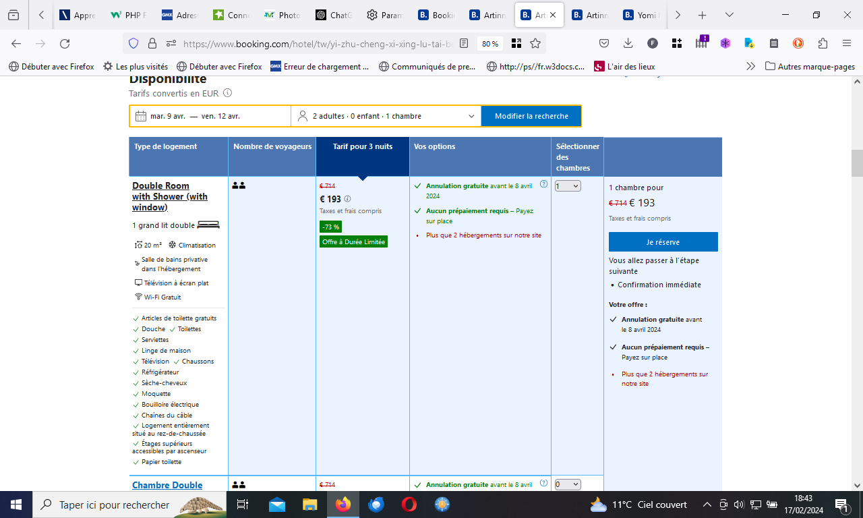
Task: Toggle reader view icon in address bar
Action: click(464, 43)
